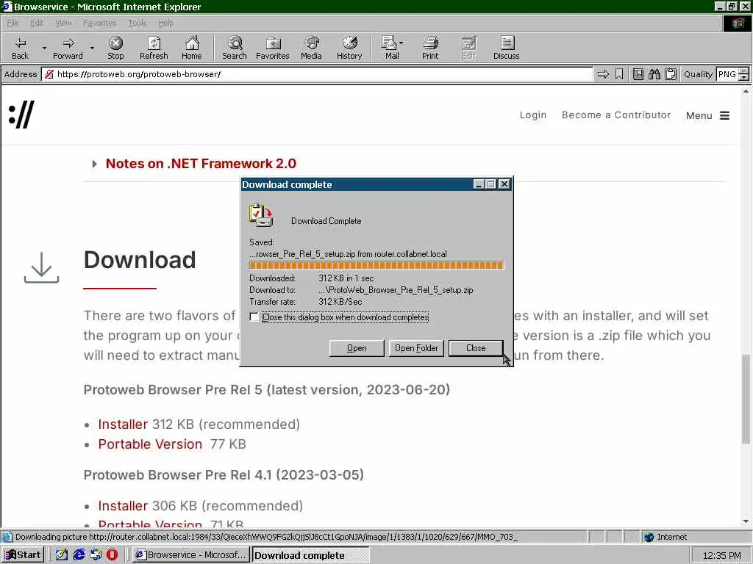Open the View menu
Image resolution: width=753 pixels, height=564 pixels.
[x=63, y=23]
